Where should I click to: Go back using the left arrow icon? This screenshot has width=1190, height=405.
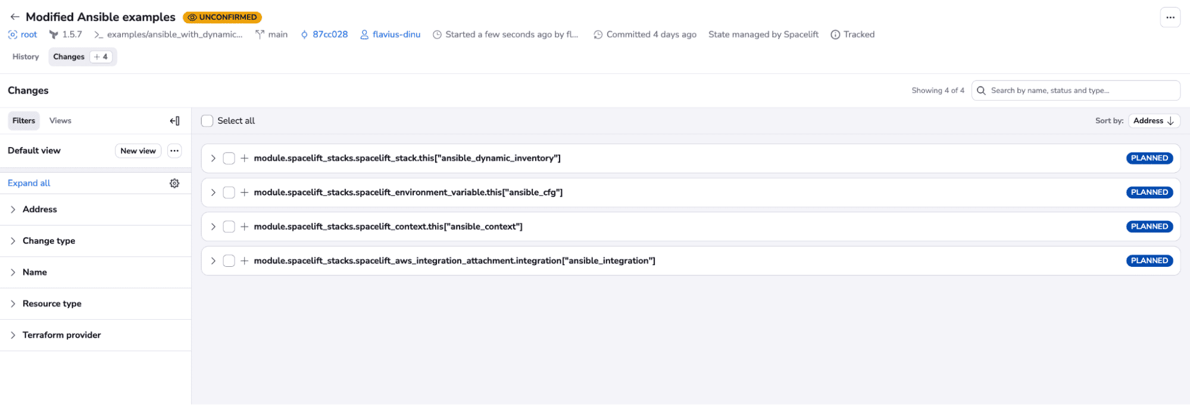[x=15, y=17]
